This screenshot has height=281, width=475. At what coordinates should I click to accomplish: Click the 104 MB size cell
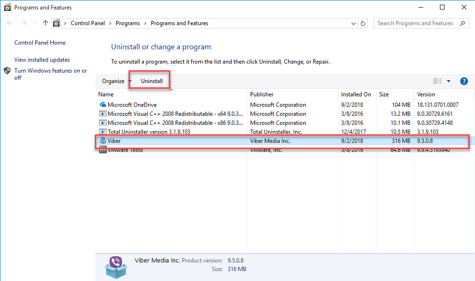coord(401,104)
